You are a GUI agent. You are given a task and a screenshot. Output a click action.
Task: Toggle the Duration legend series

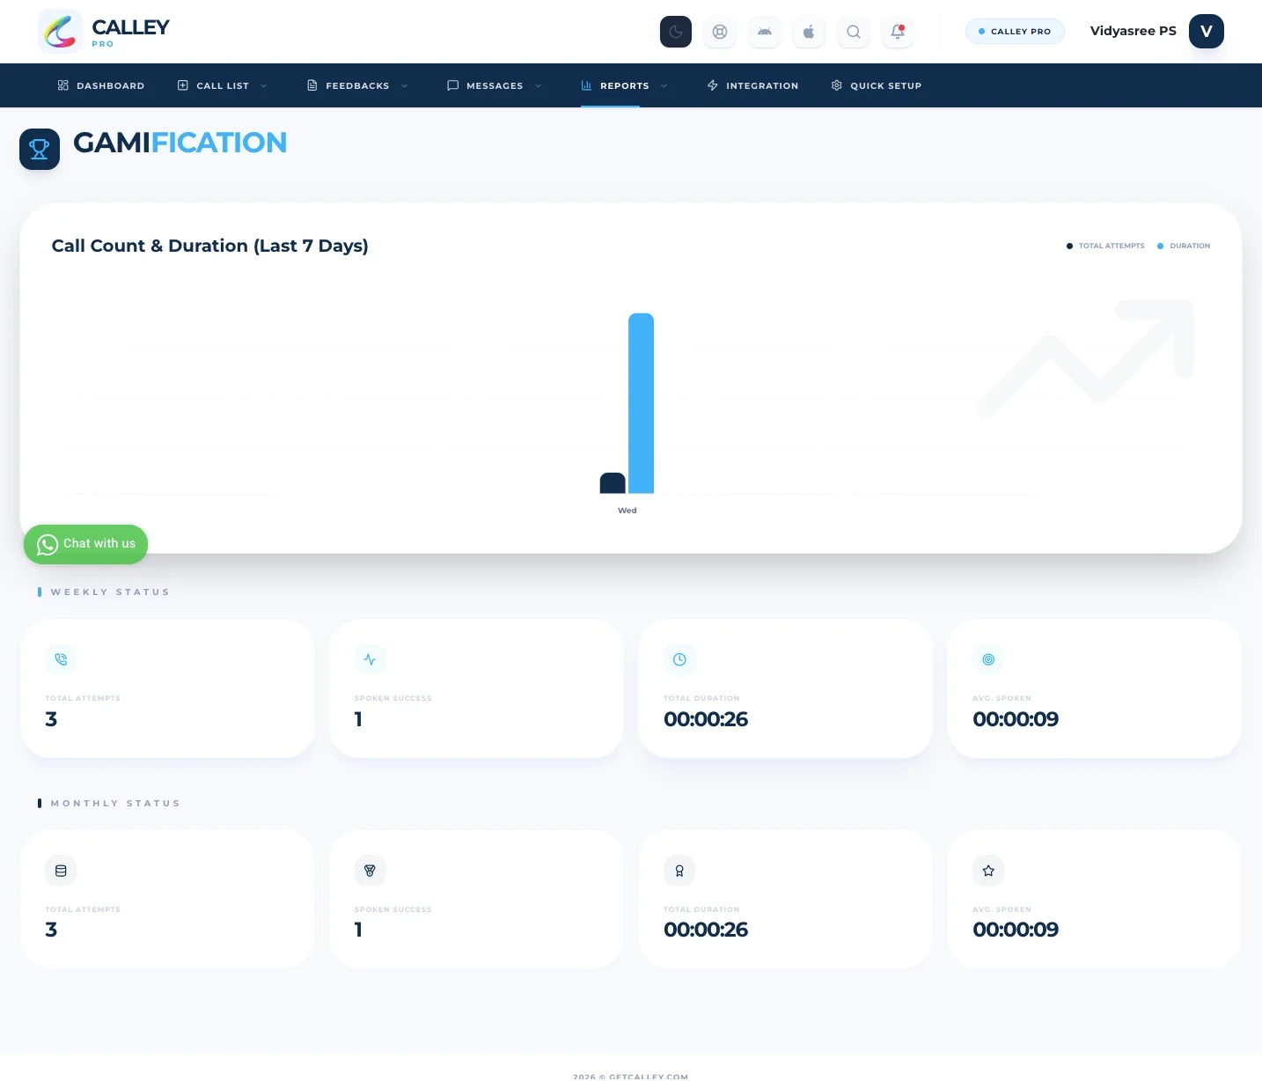pos(1184,246)
